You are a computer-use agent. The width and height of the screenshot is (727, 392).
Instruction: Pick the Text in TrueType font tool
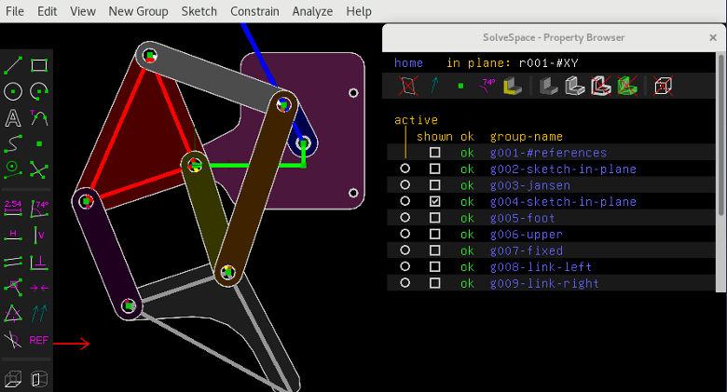(x=13, y=118)
